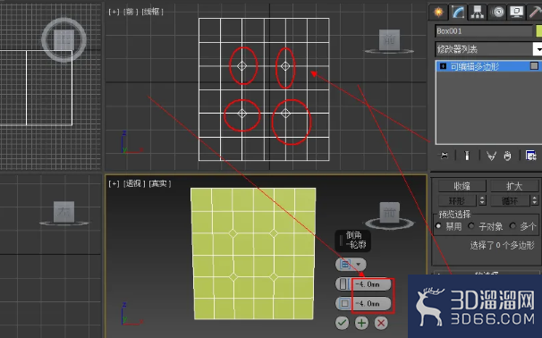Click the 扩大 grow selection button

coord(514,186)
